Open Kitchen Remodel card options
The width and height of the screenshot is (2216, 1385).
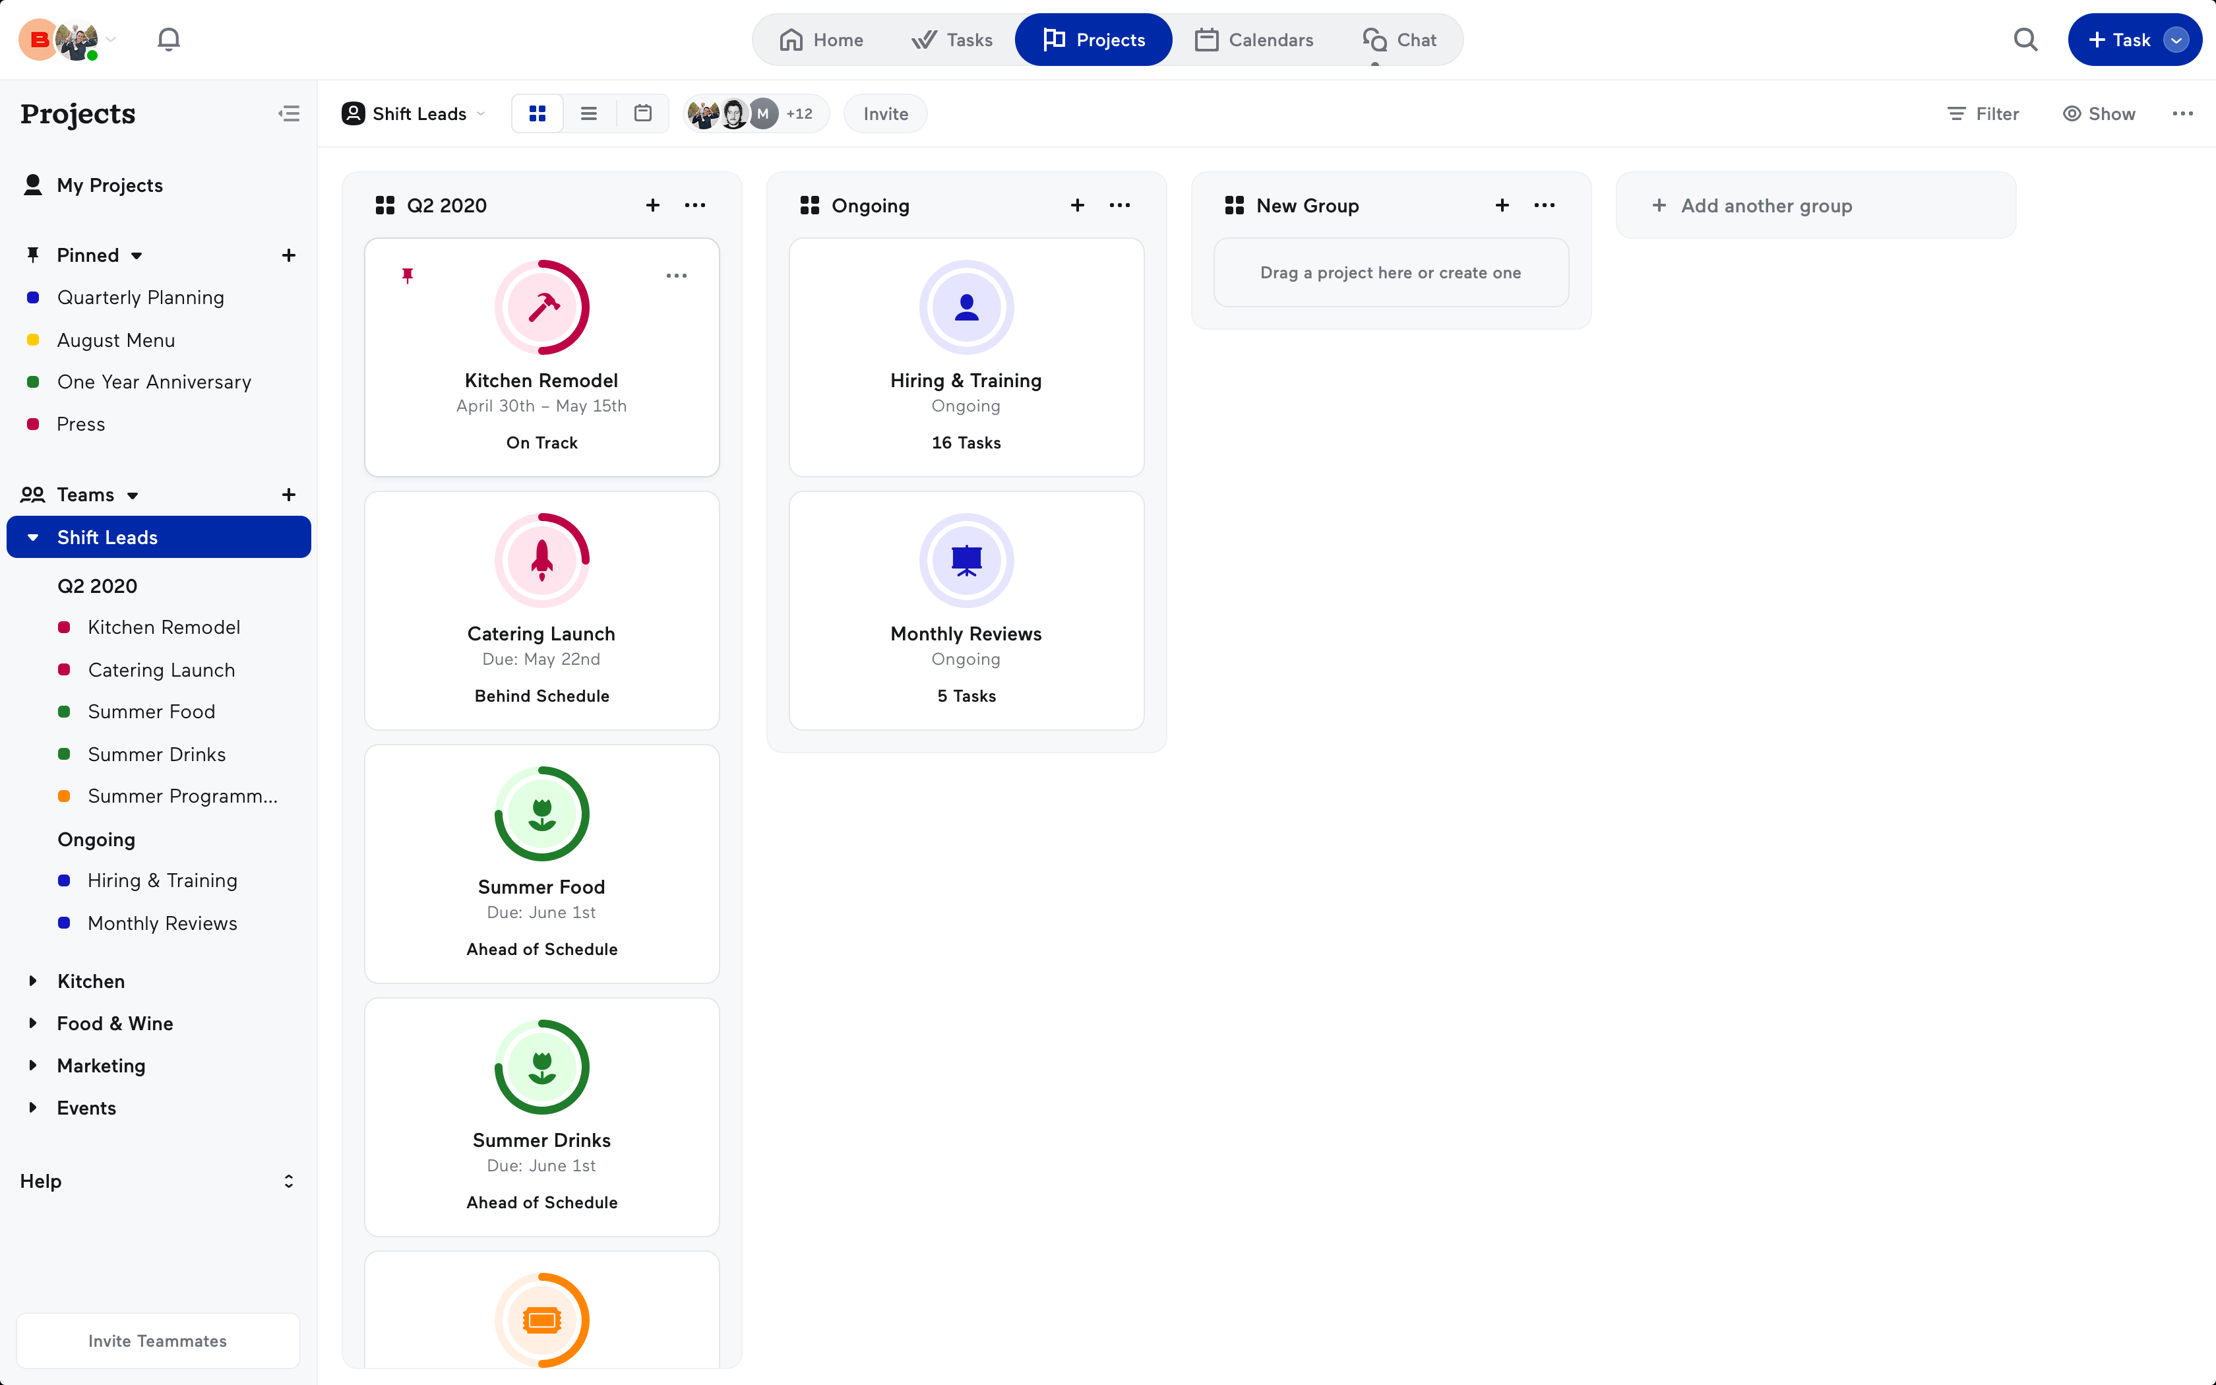pyautogui.click(x=677, y=276)
